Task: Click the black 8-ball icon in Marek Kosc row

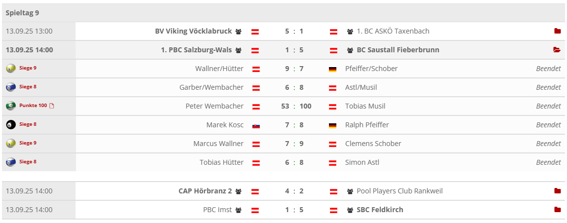Action: pos(11,125)
